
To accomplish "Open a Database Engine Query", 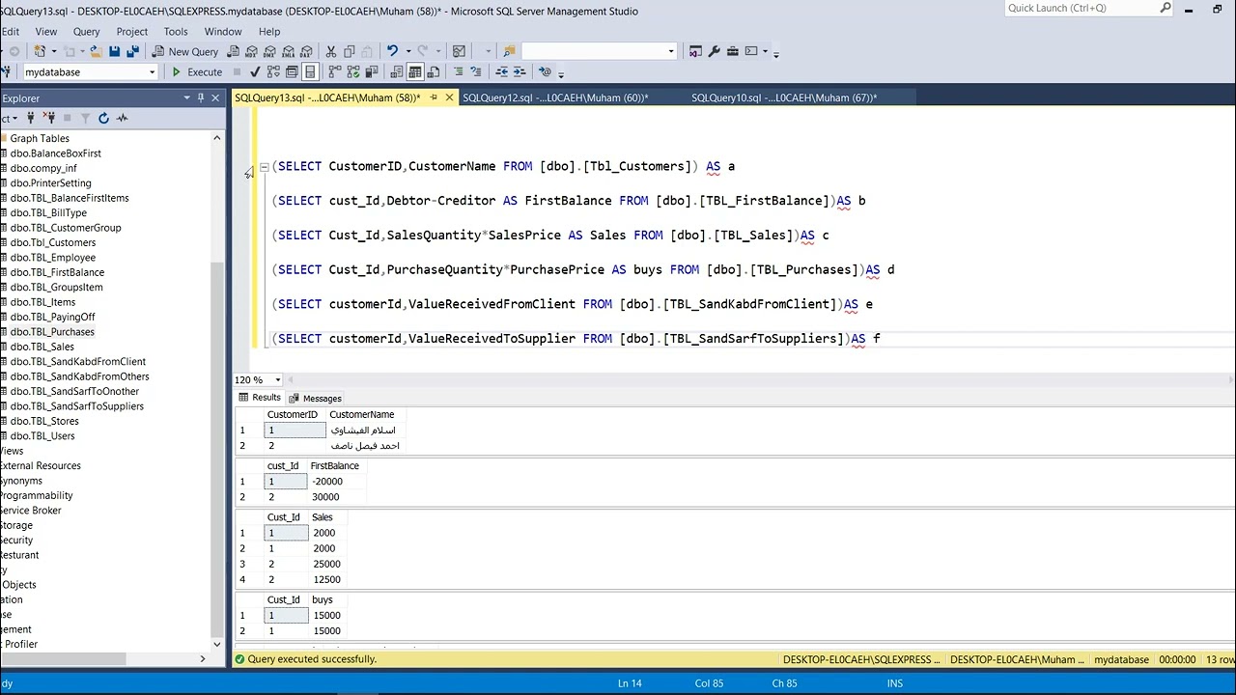I will point(233,51).
